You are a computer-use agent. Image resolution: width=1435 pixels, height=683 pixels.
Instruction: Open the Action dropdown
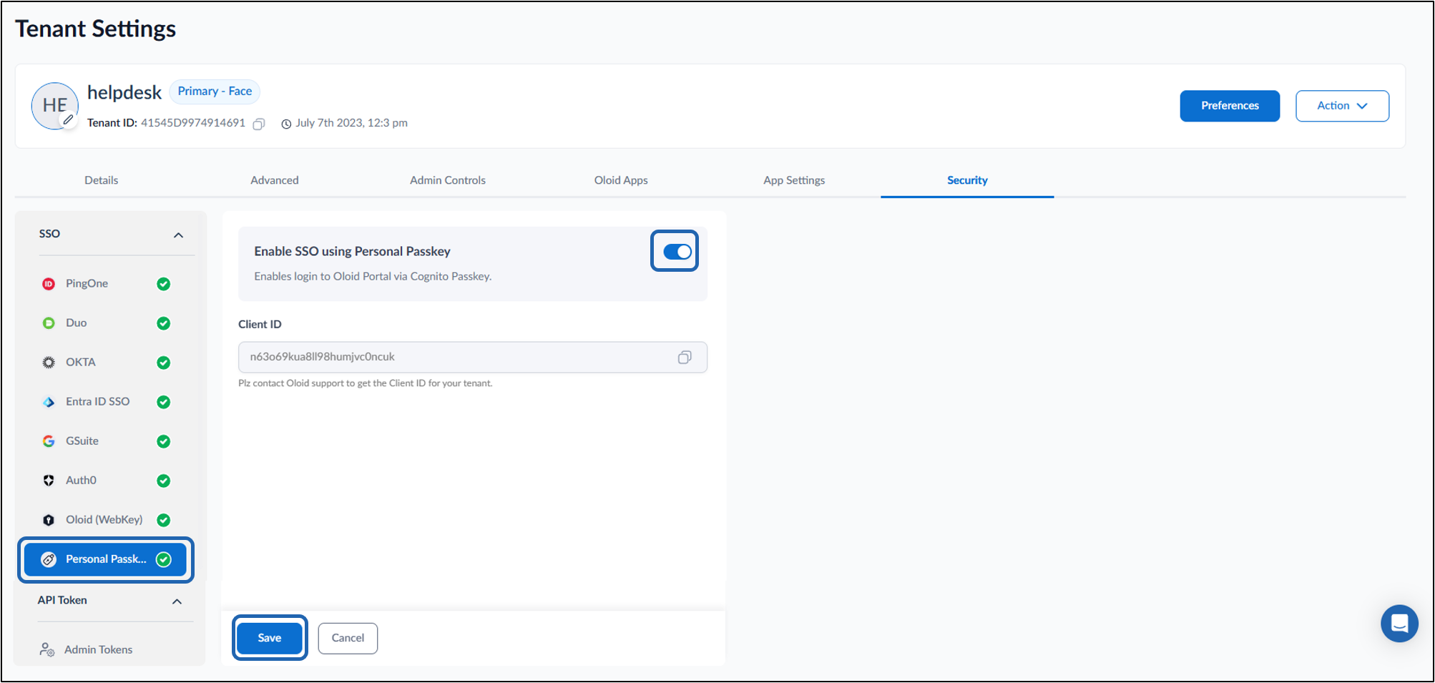[x=1342, y=106]
